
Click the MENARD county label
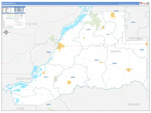click(x=134, y=104)
